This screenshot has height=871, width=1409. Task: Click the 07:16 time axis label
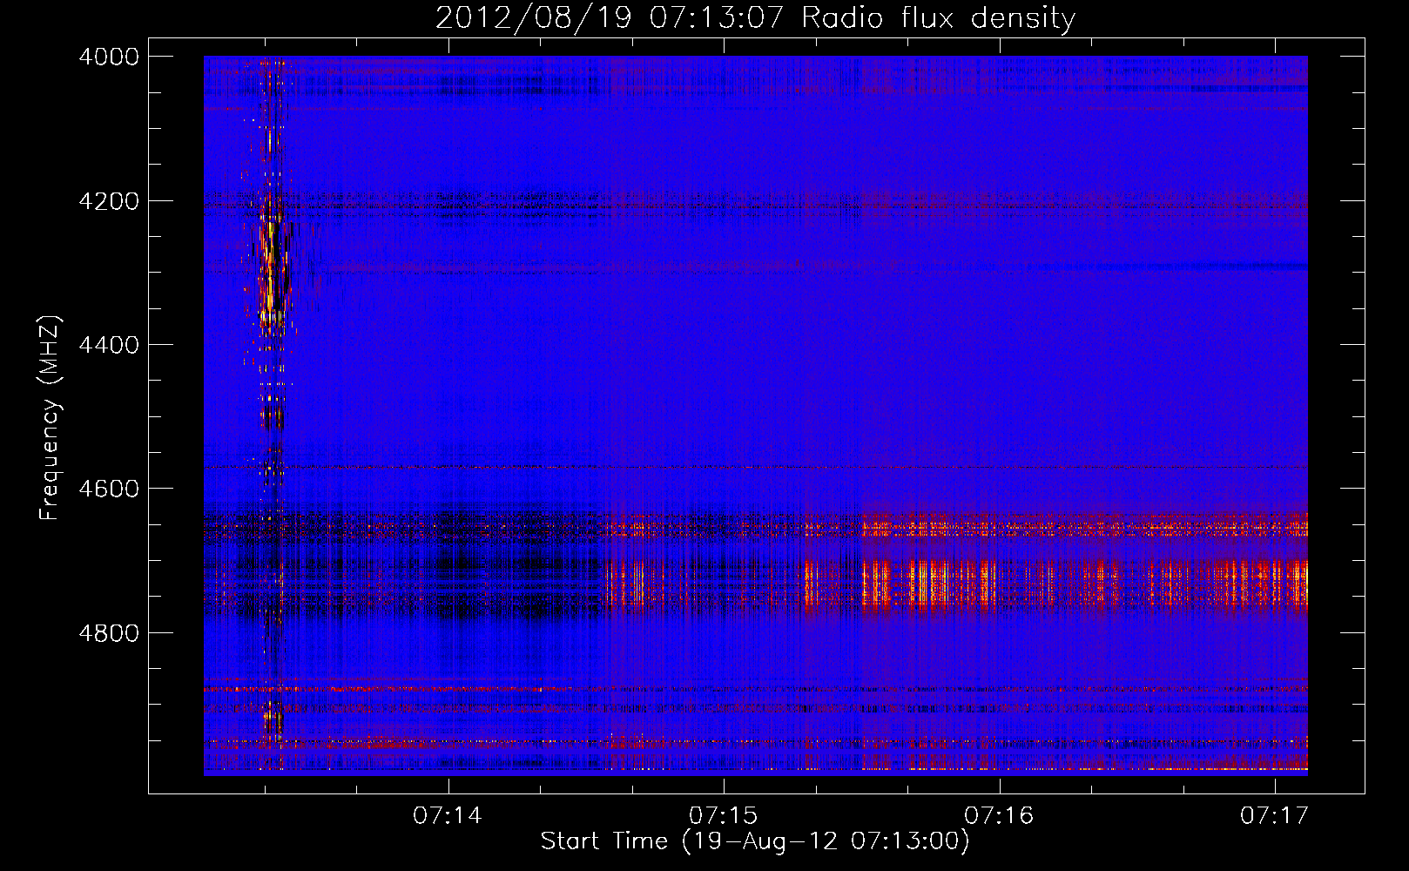pos(1000,815)
